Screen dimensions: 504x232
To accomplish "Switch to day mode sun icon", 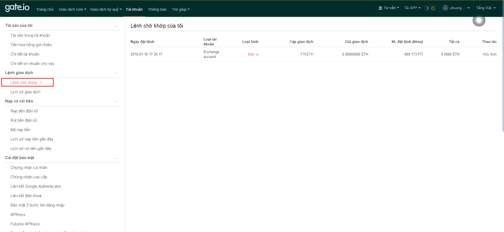I will [433, 9].
